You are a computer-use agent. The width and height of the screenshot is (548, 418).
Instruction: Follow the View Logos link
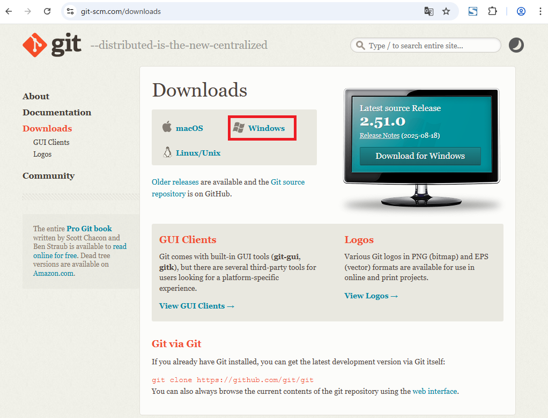[x=371, y=296]
